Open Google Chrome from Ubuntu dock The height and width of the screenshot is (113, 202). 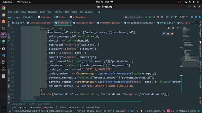[x=3, y=8]
